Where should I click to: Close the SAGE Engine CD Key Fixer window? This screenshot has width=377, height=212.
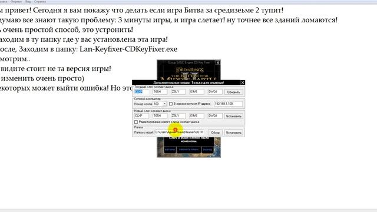click(218, 62)
